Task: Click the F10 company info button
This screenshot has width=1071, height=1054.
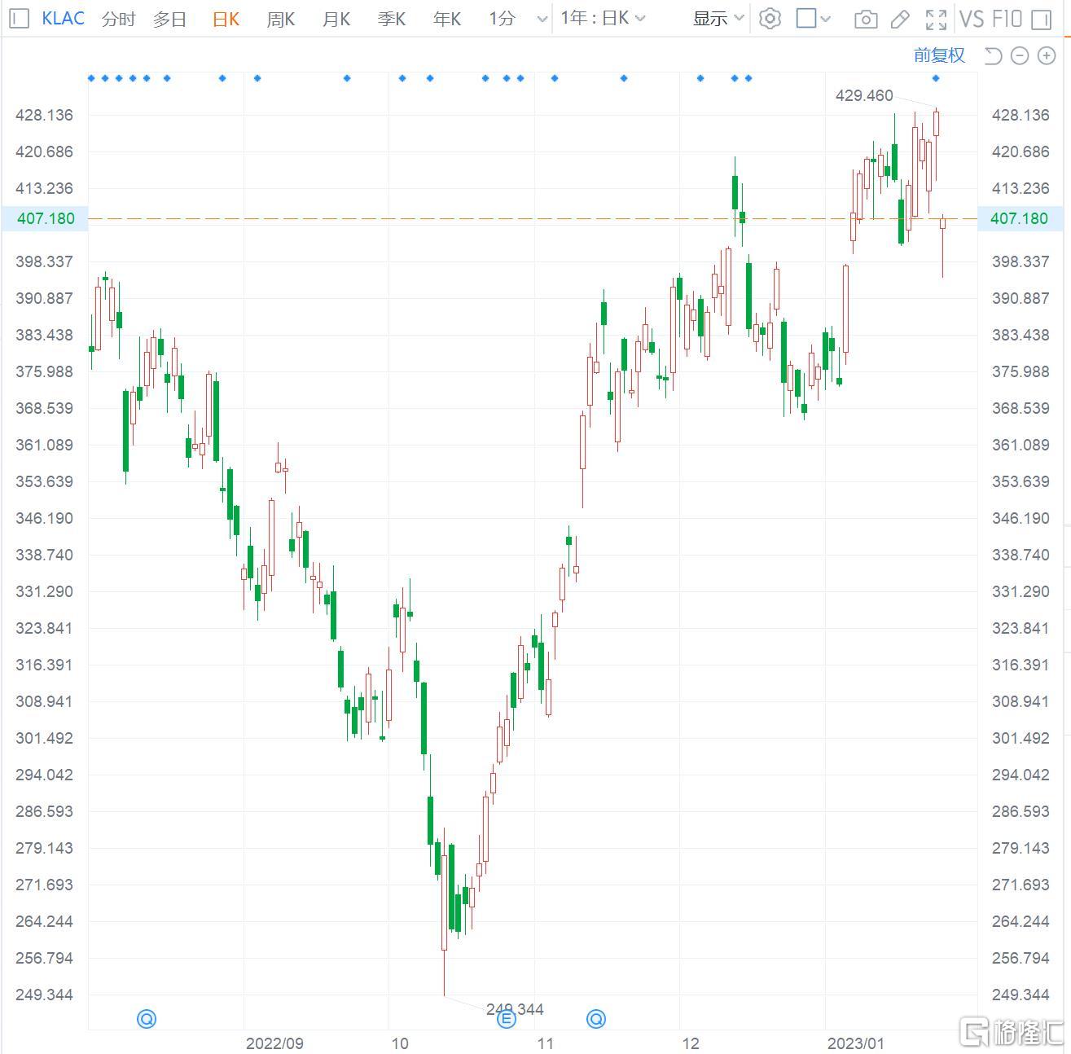Action: (1007, 19)
